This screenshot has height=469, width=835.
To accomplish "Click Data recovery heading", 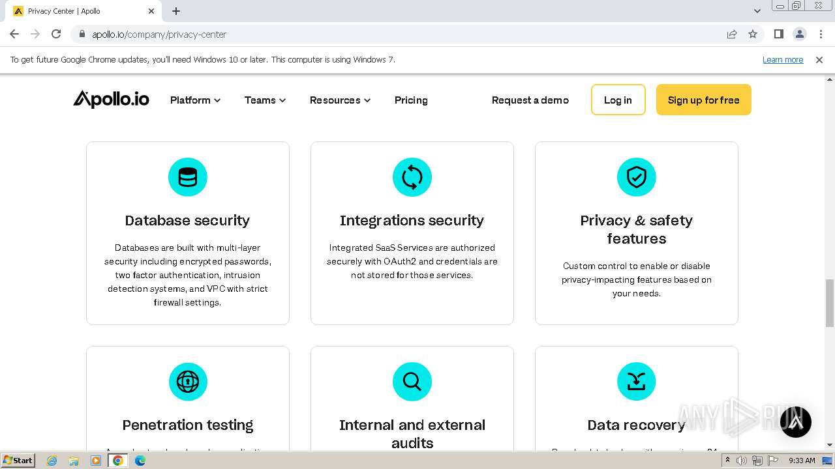I will (636, 425).
